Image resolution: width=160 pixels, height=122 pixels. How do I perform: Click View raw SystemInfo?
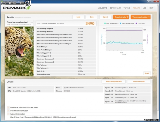(x=114, y=81)
